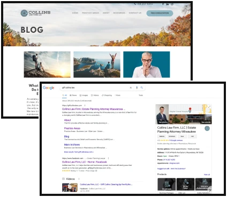The image size is (227, 197).
Task: Open the hikers at sunrise blog thumbnail
Action: coord(47,64)
